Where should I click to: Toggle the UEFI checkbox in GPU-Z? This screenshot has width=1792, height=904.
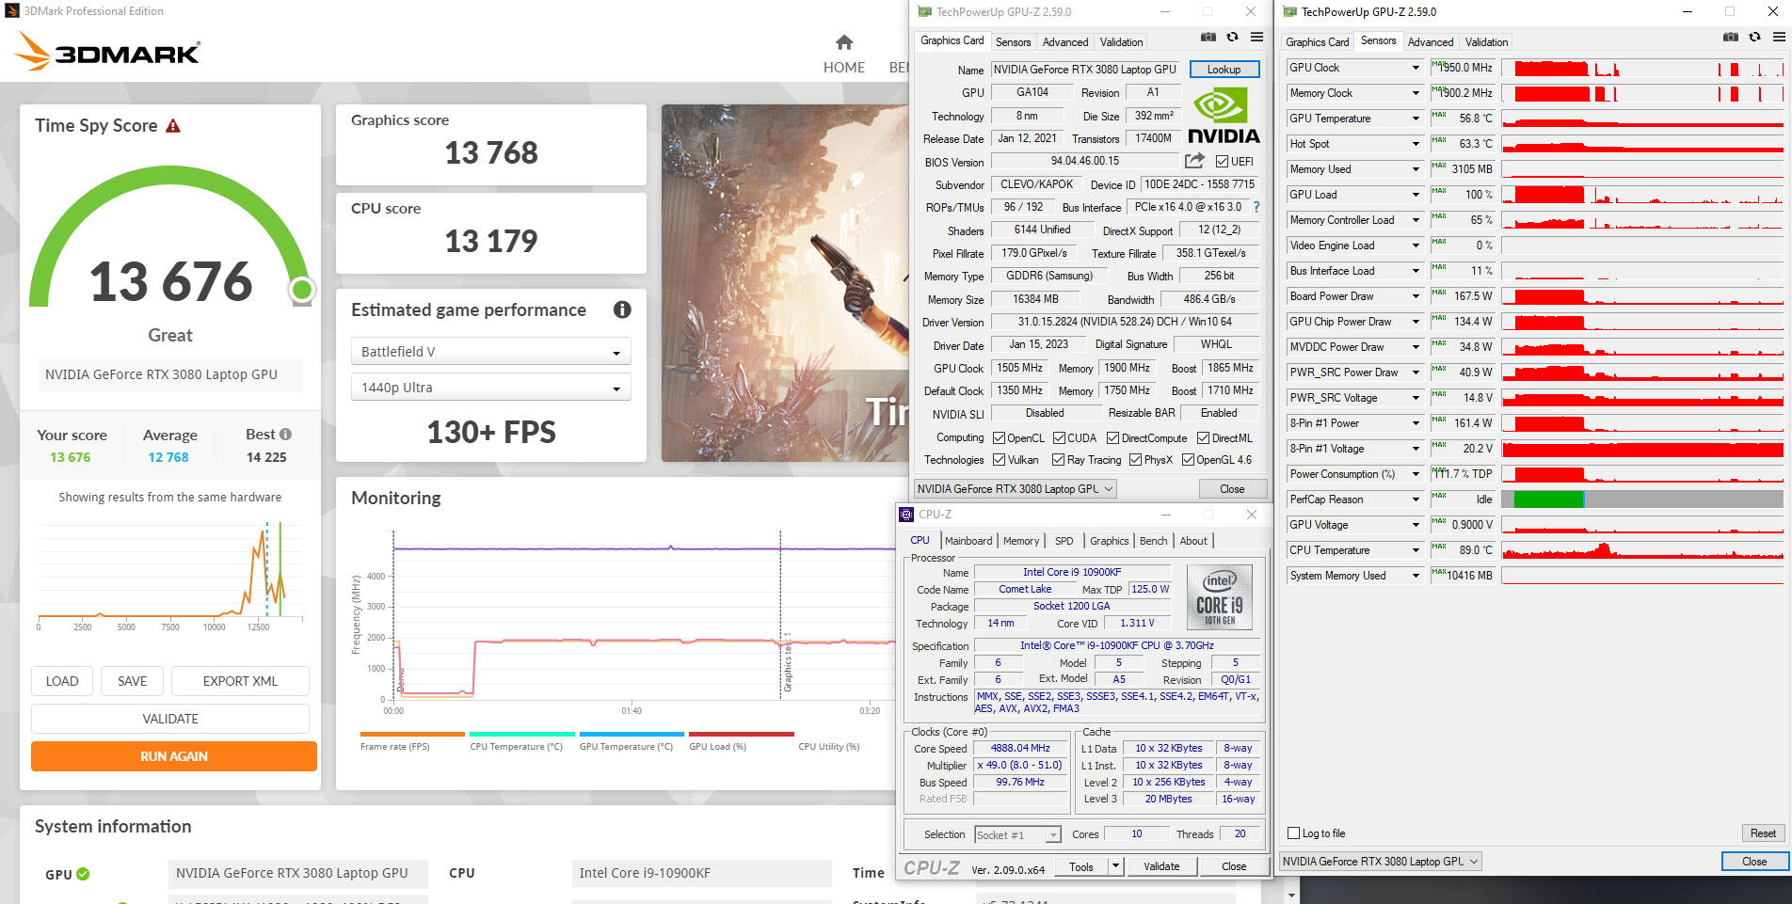coord(1222,162)
